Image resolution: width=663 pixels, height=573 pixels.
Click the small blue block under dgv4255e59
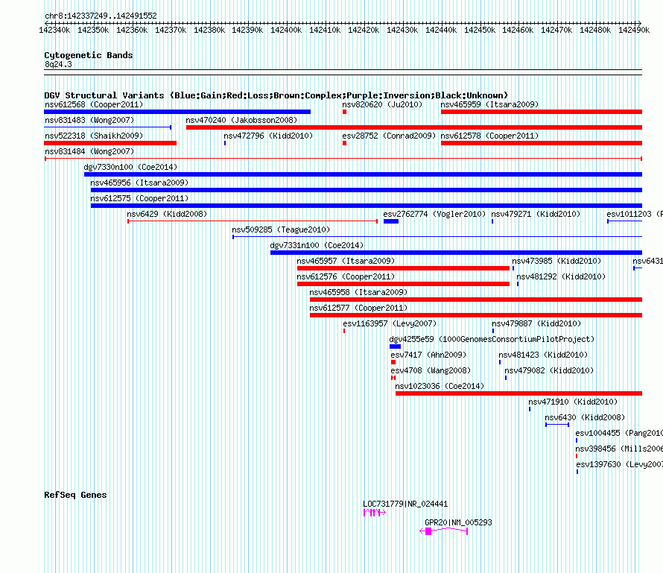(x=396, y=346)
